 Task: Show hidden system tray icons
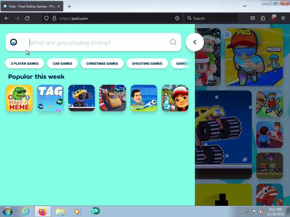241,212
